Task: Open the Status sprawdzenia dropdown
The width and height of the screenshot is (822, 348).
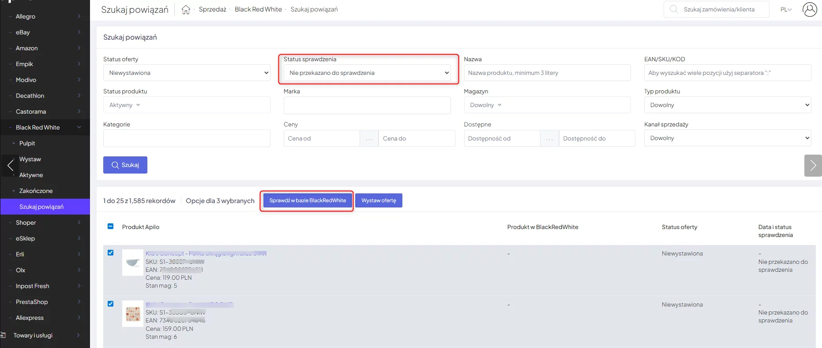Action: [368, 73]
